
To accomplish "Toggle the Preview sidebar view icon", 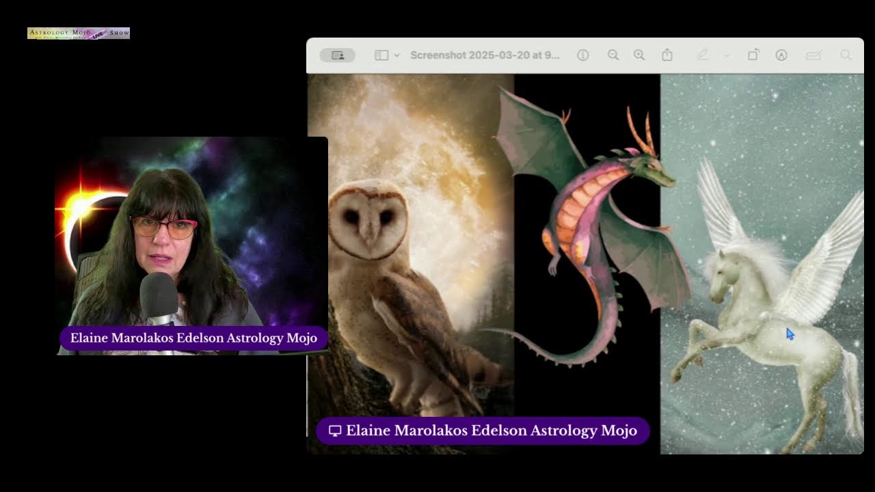I will [381, 55].
